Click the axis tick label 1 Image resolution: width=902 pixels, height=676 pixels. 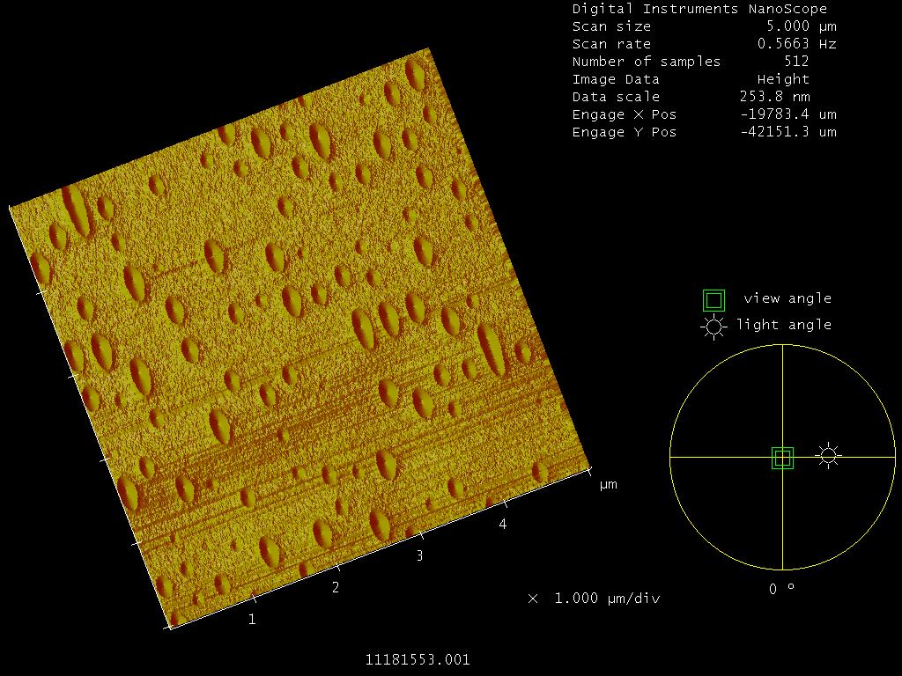point(252,619)
